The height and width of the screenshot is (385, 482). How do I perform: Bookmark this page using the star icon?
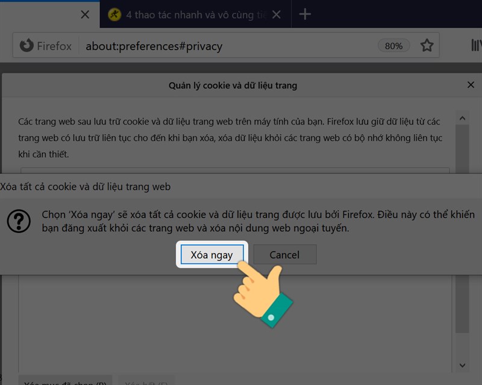coord(427,46)
